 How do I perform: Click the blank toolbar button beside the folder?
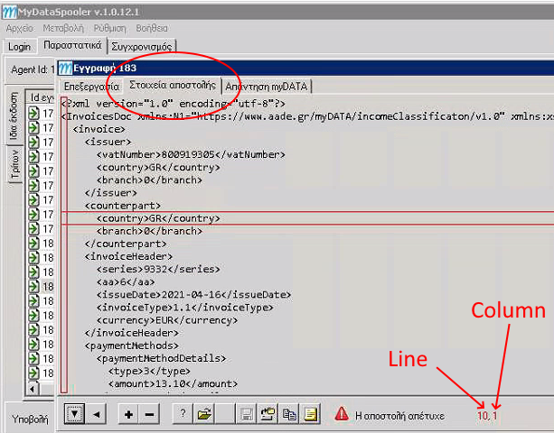point(225,414)
